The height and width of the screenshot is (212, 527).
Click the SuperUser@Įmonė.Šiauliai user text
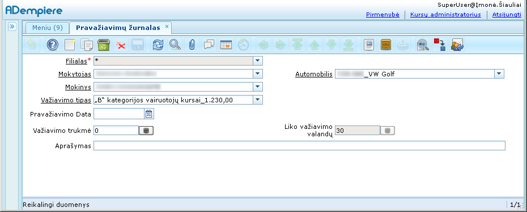coord(479,5)
